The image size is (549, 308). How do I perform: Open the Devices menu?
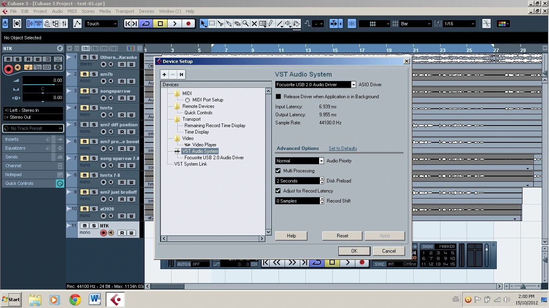146,11
